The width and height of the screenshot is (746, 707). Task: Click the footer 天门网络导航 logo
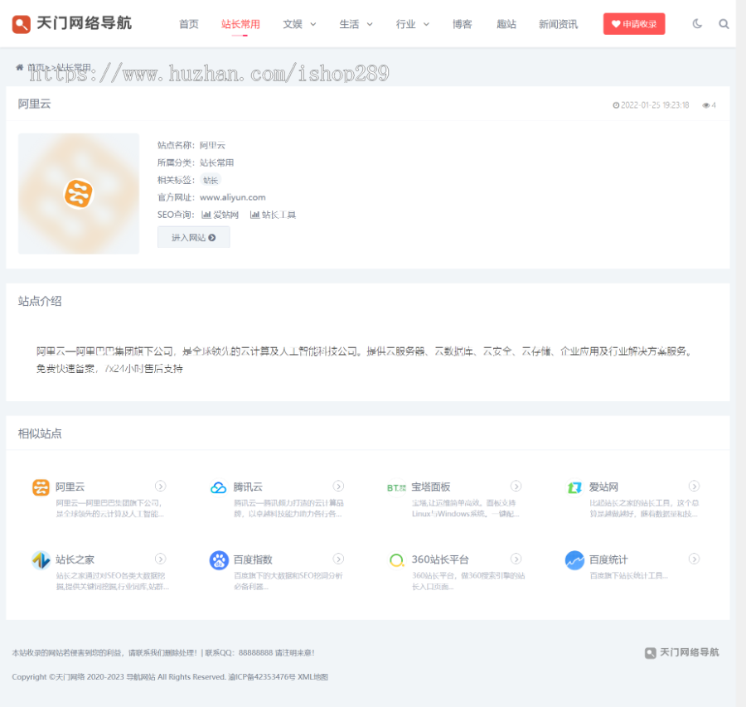click(682, 652)
